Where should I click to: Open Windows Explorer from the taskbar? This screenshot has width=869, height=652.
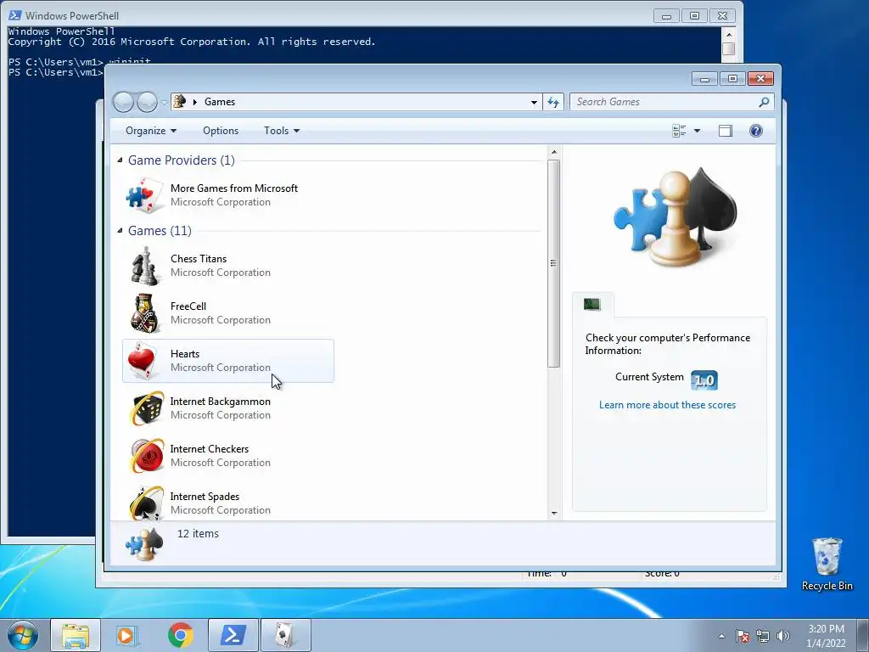point(76,635)
